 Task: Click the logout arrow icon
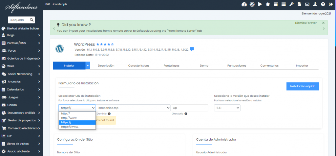coord(331,4)
